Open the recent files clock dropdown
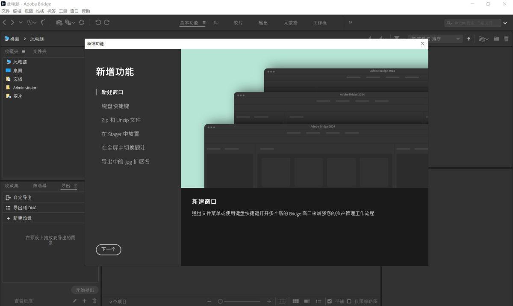The height and width of the screenshot is (306, 513). pos(32,22)
